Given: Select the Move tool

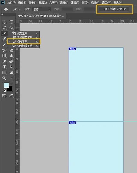Looking at the screenshot, I should tap(4, 22).
